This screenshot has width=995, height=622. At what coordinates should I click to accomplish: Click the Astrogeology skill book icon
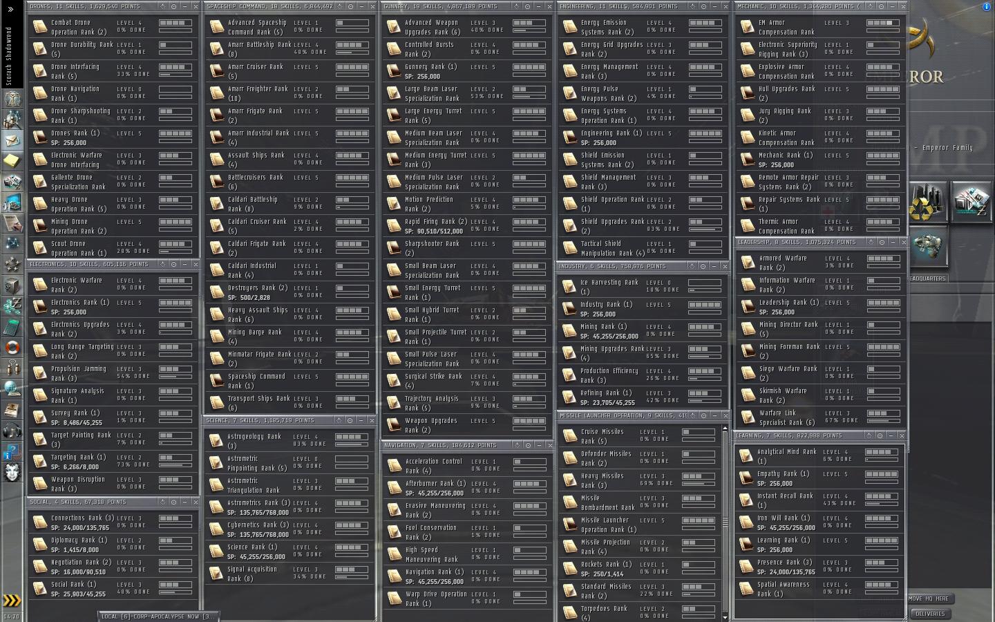click(x=216, y=441)
